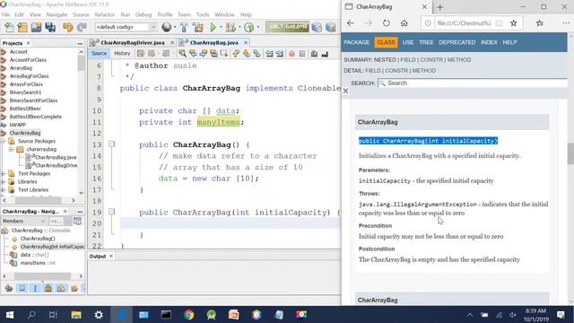Toggle Fully Qualified Names filter in Navigator
The image size is (574, 323).
(74, 288)
